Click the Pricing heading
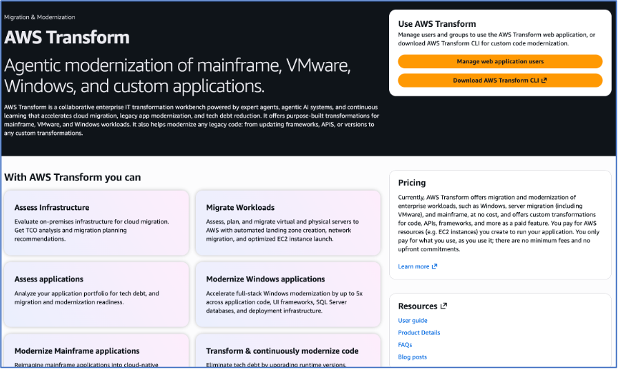Image resolution: width=618 pixels, height=369 pixels. [412, 182]
